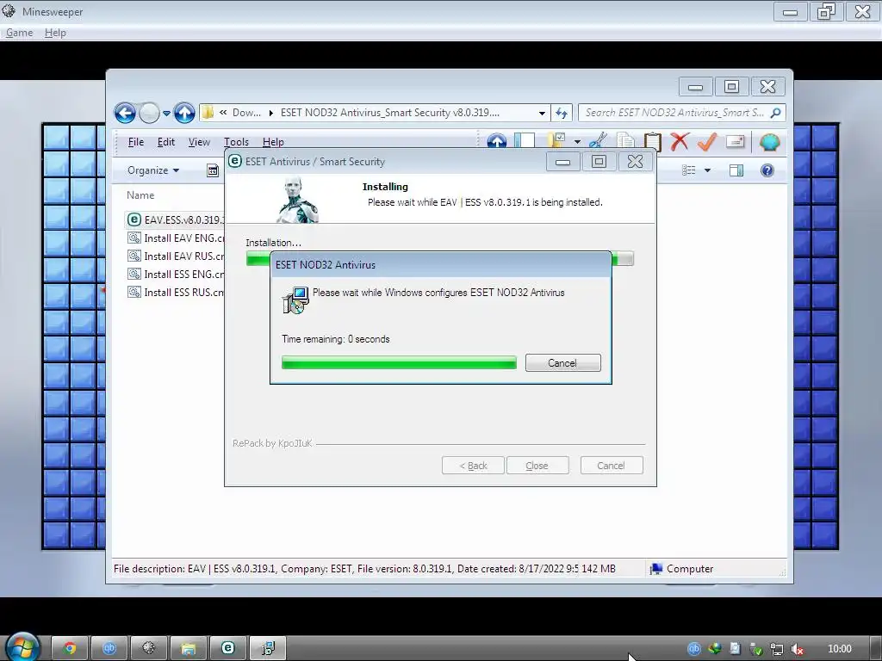Screen dimensions: 882x661
Task: Click the Dow... breadcrumb in address bar
Action: 246,113
